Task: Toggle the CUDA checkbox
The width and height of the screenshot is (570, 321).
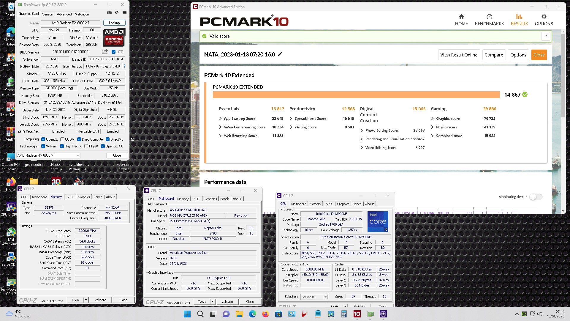Action: [x=62, y=139]
